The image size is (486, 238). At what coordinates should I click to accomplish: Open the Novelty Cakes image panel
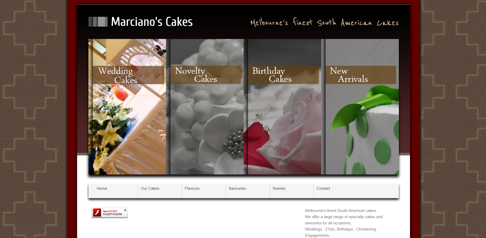click(x=207, y=107)
